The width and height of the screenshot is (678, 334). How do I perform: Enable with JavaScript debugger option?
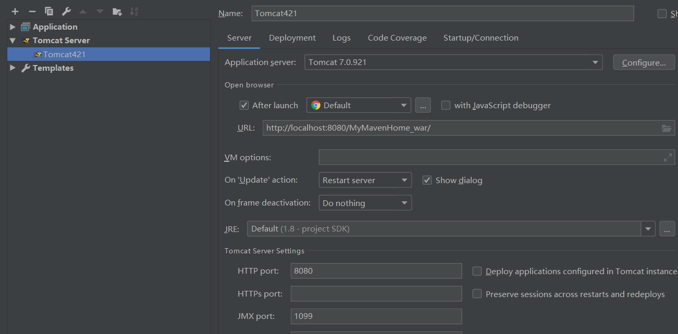(x=446, y=105)
